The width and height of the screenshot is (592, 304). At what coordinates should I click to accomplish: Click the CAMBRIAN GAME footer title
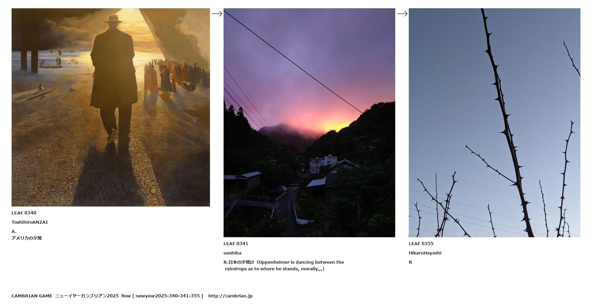pyautogui.click(x=32, y=296)
